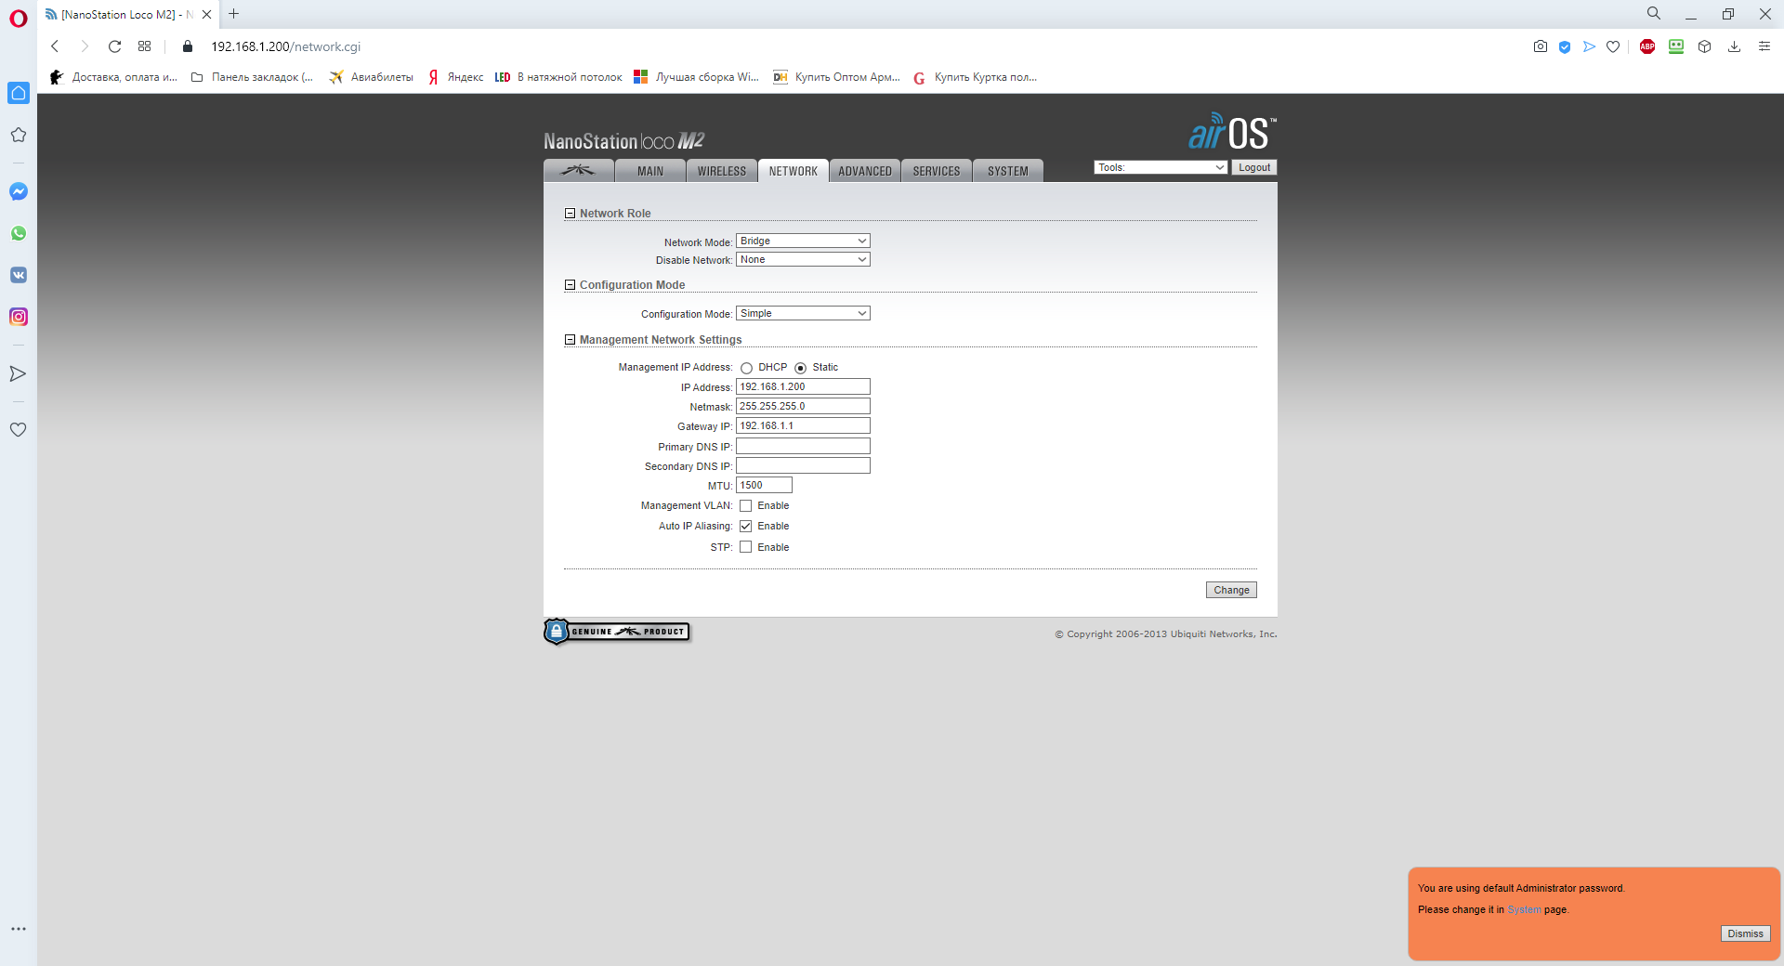Open Easy Setup menu icon

tap(1764, 46)
